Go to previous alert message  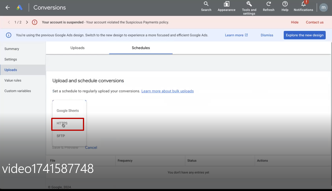[9, 22]
